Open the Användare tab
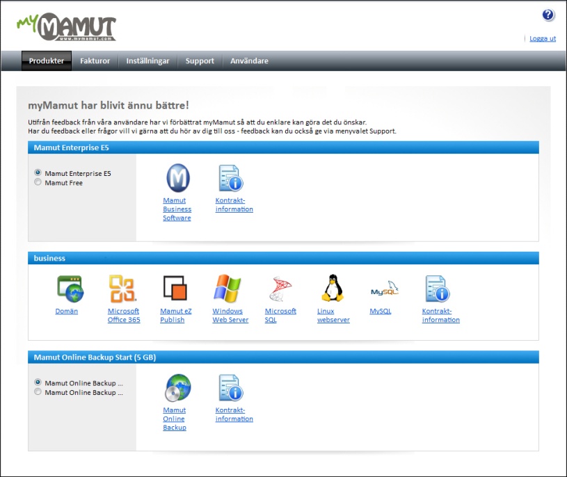 pos(249,60)
